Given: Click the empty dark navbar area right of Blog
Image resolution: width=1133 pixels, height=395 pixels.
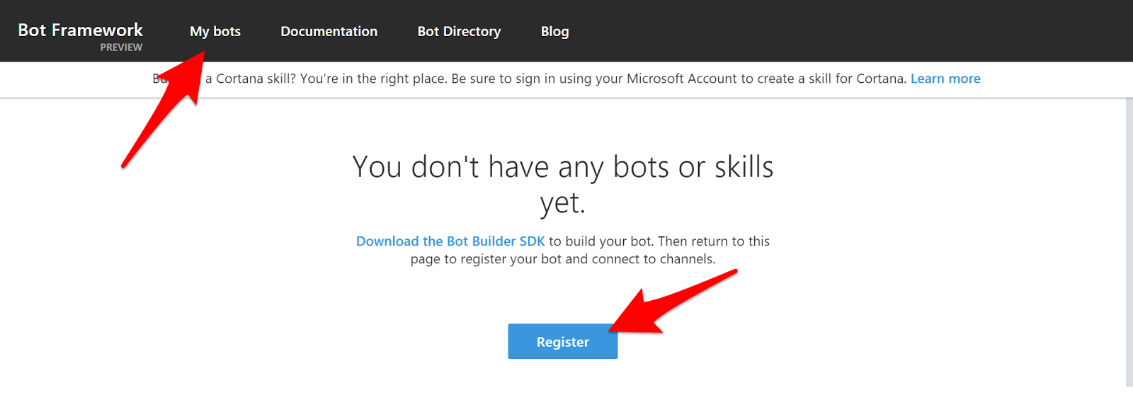Looking at the screenshot, I should pyautogui.click(x=850, y=31).
